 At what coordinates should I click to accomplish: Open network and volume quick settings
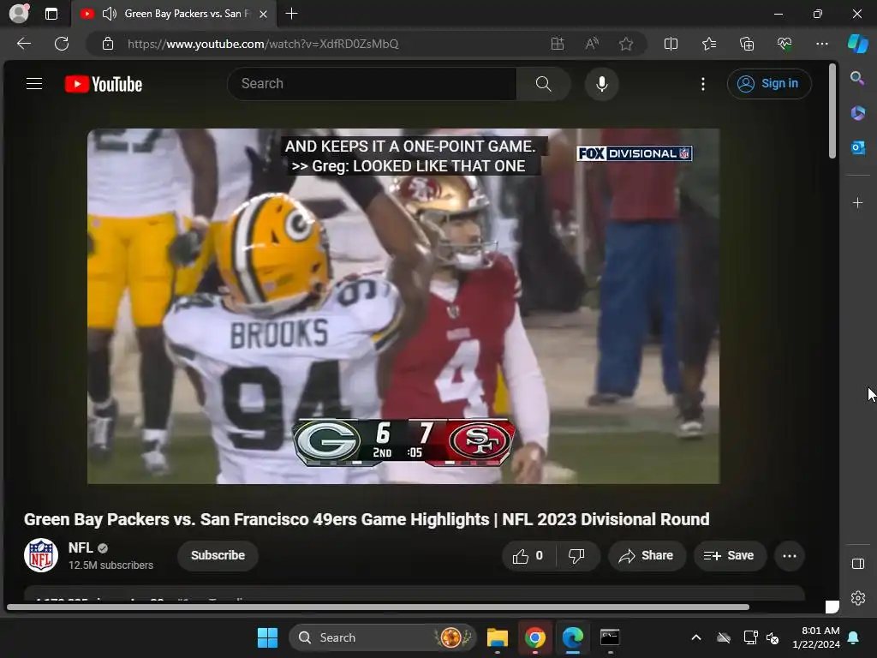pos(761,637)
